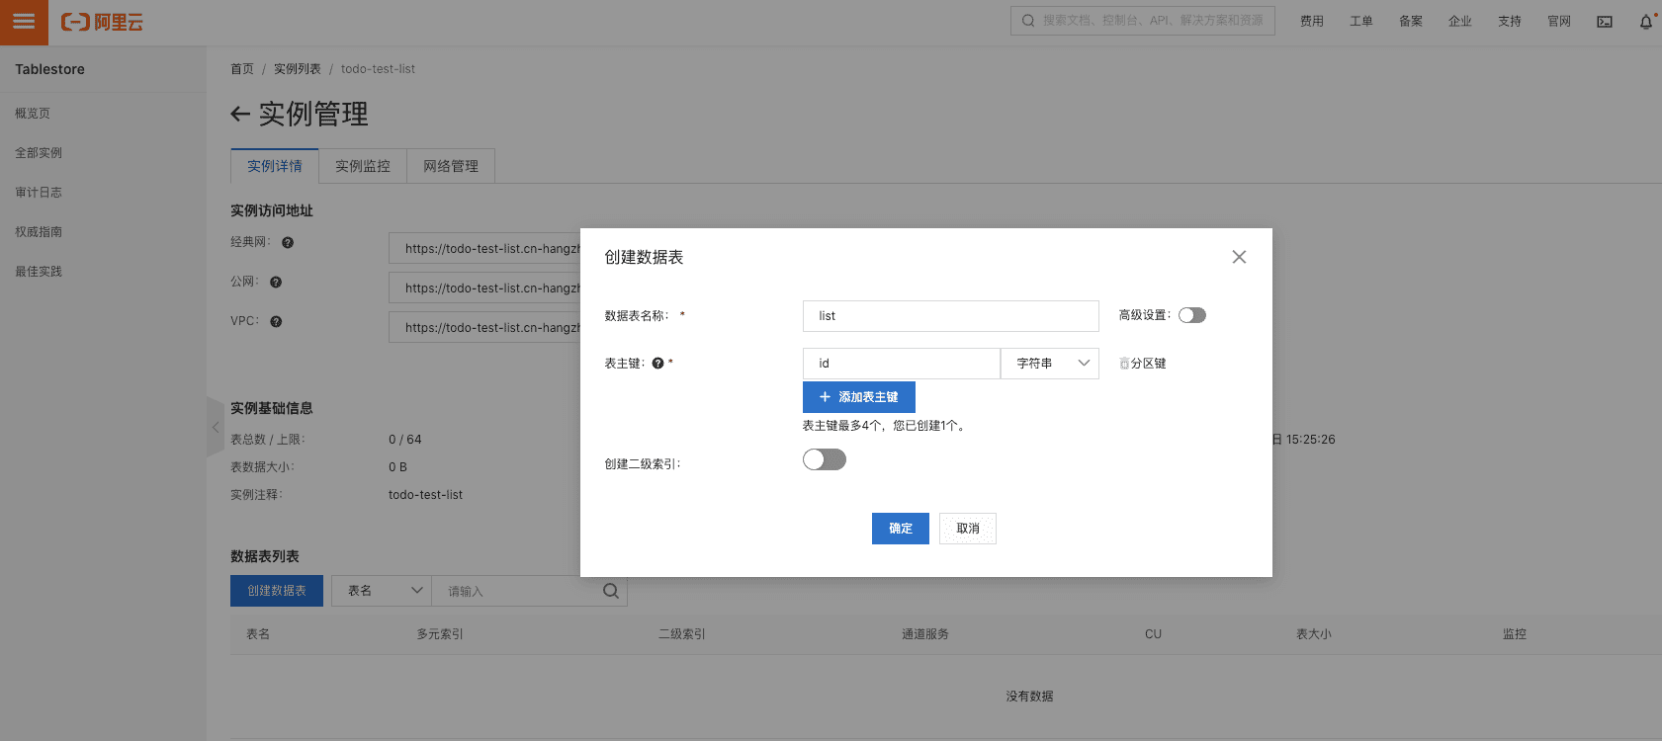1662x741 pixels.
Task: Toggle the 创建二级索引 switch
Action: click(x=825, y=459)
